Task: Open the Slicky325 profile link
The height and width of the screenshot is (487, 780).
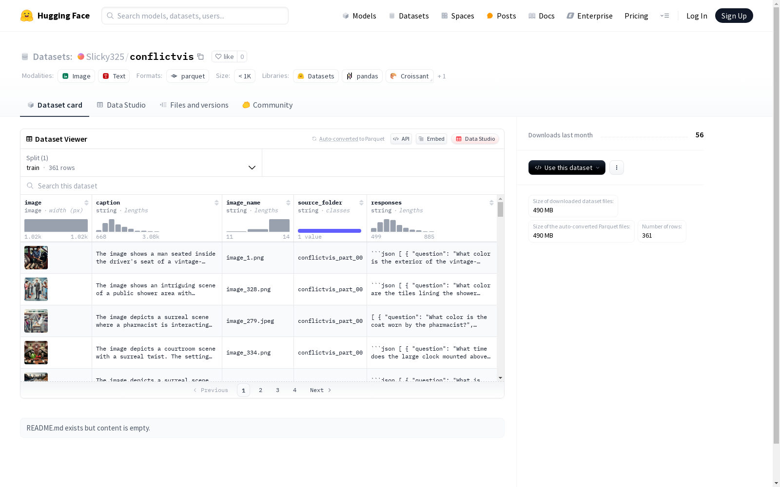Action: click(105, 56)
